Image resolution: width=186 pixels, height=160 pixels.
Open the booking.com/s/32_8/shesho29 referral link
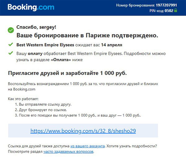[83, 131]
